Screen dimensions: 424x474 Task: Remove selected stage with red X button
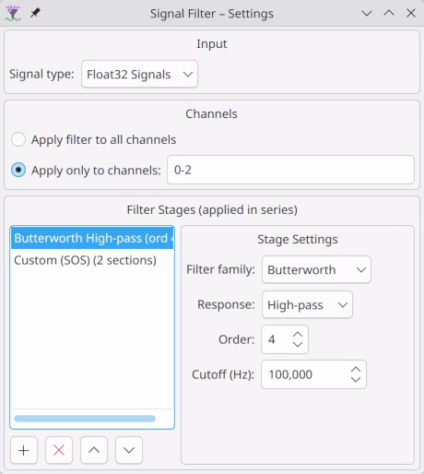(x=59, y=450)
